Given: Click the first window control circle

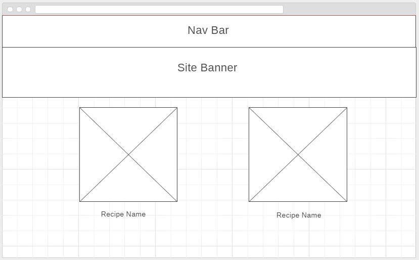Looking at the screenshot, I should click(x=10, y=9).
